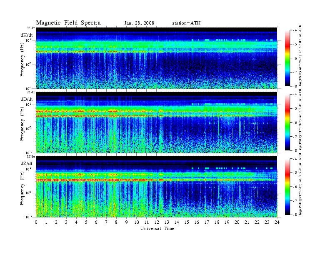Click the '-8' tick on the dZ/dt color bar
Image resolution: width=330 pixels, height=255 pixels.
[x=295, y=215]
